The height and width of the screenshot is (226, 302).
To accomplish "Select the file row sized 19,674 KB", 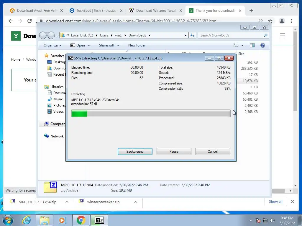I will [x=250, y=81].
